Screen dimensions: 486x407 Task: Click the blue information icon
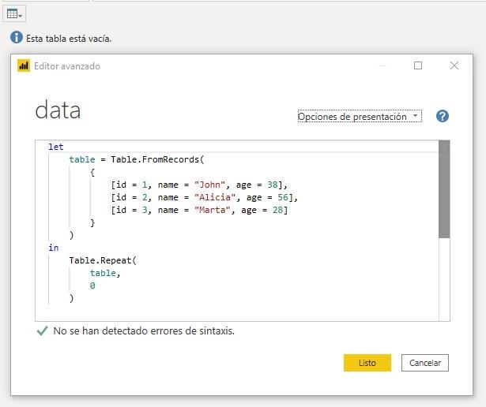[x=17, y=37]
